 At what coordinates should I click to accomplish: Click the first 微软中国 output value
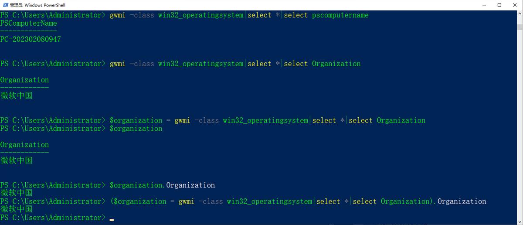(17, 95)
